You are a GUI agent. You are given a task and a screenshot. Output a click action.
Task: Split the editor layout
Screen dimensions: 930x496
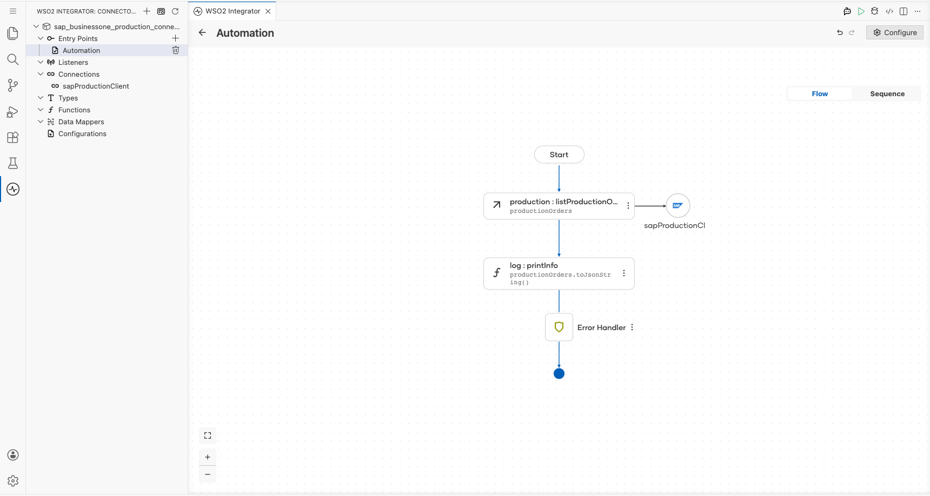click(904, 11)
